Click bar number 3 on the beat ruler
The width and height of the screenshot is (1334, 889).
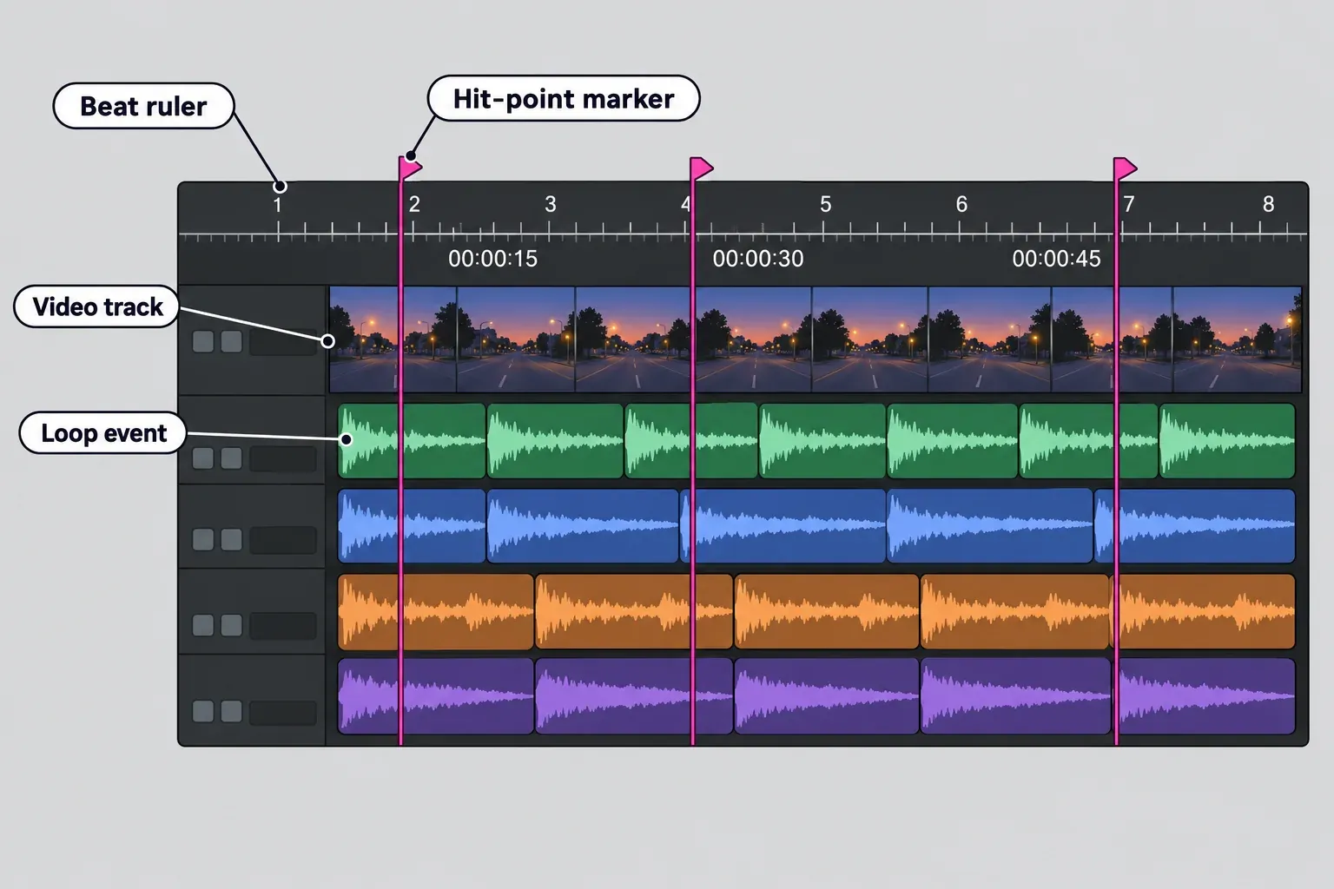click(551, 204)
